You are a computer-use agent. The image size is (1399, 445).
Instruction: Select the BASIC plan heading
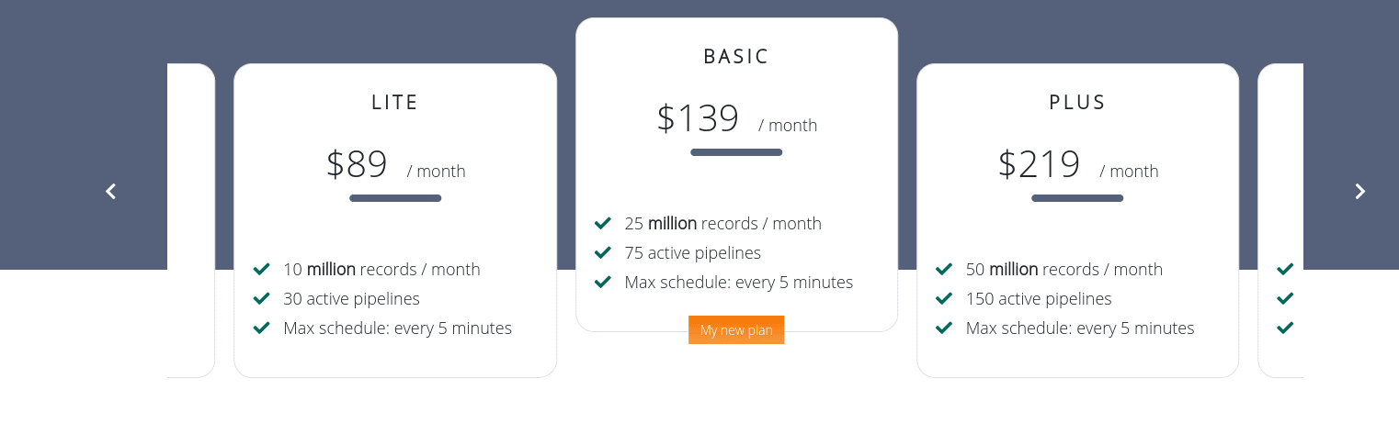[x=736, y=57]
